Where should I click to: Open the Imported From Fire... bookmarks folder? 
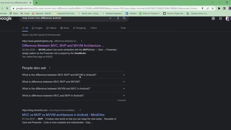pos(64,13)
